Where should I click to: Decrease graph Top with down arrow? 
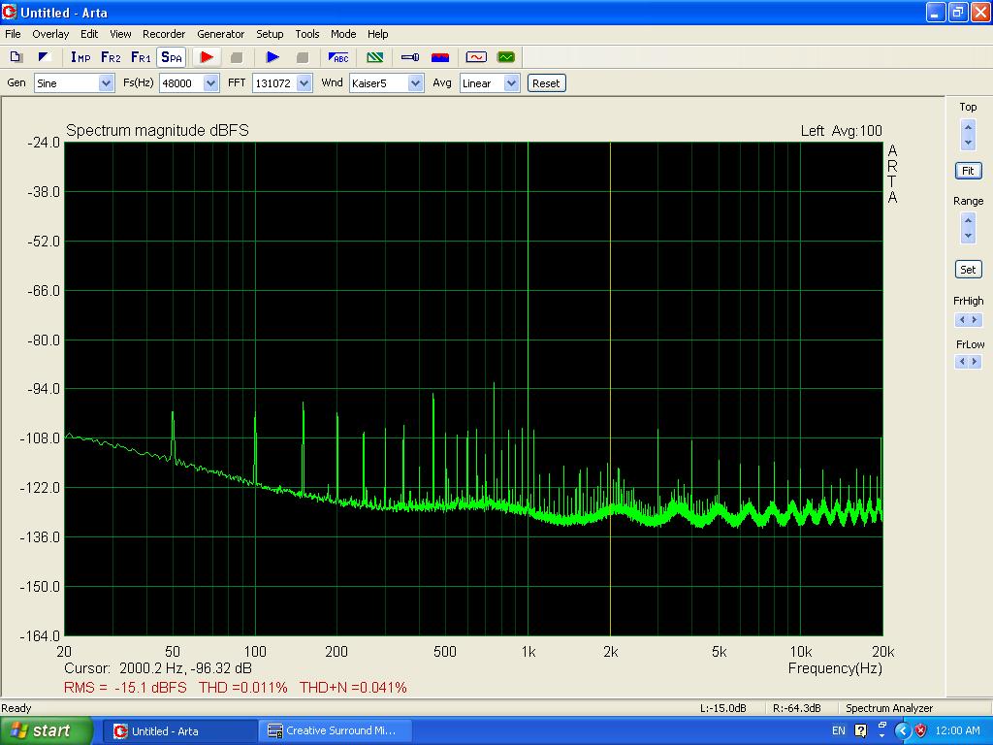tap(968, 143)
